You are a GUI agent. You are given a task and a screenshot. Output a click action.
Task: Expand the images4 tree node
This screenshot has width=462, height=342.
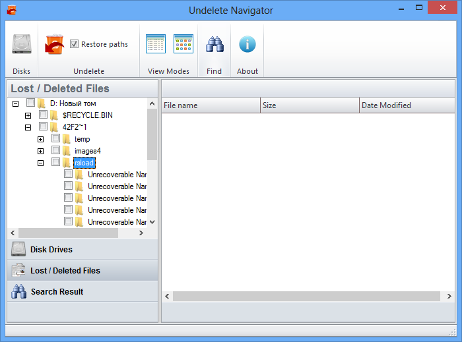(x=41, y=151)
